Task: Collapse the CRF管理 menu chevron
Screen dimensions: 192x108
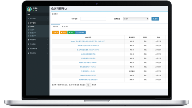Action: [x=47, y=23]
